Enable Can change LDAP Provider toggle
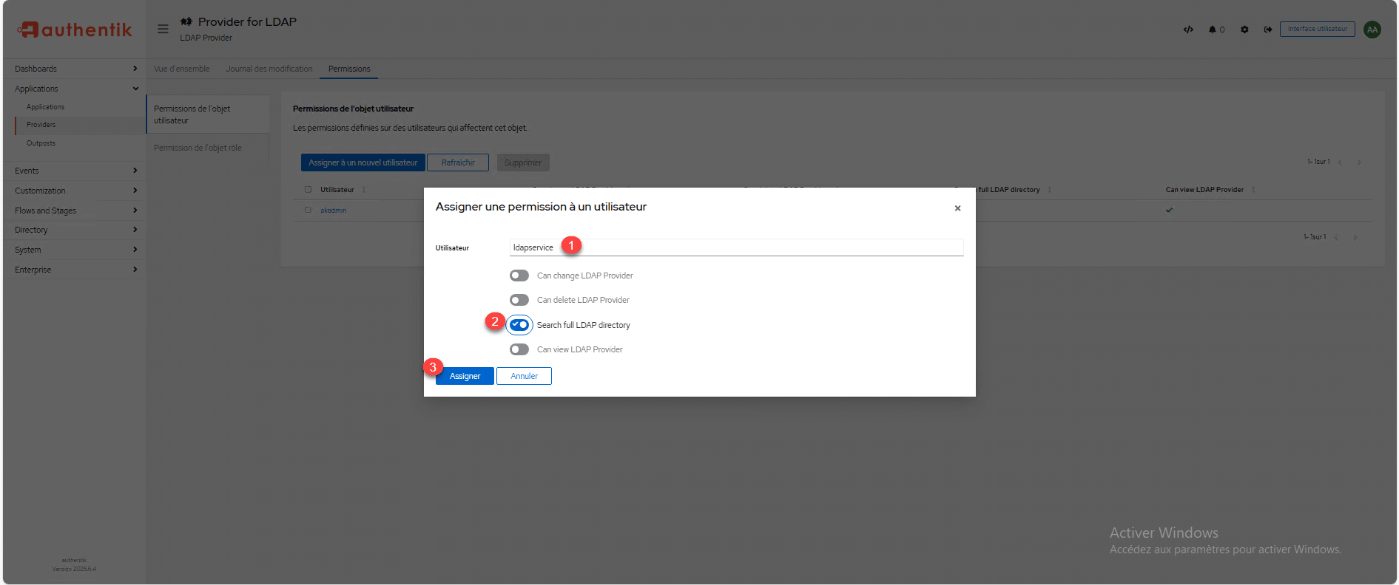The height and width of the screenshot is (585, 1399). point(519,276)
